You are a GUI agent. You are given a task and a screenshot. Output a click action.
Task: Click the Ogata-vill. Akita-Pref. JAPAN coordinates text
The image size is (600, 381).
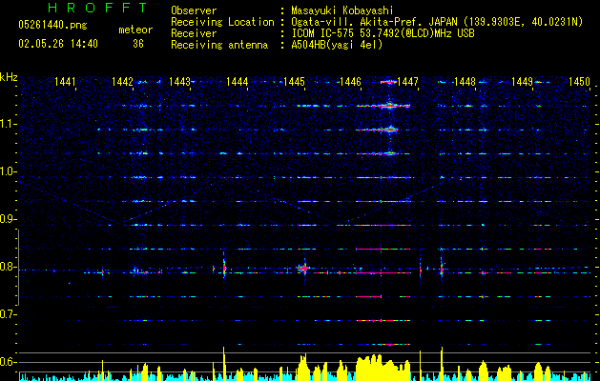(437, 22)
